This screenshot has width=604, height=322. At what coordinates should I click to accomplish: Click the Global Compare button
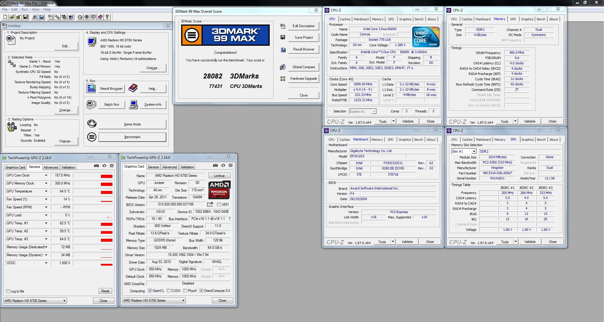[x=304, y=67]
